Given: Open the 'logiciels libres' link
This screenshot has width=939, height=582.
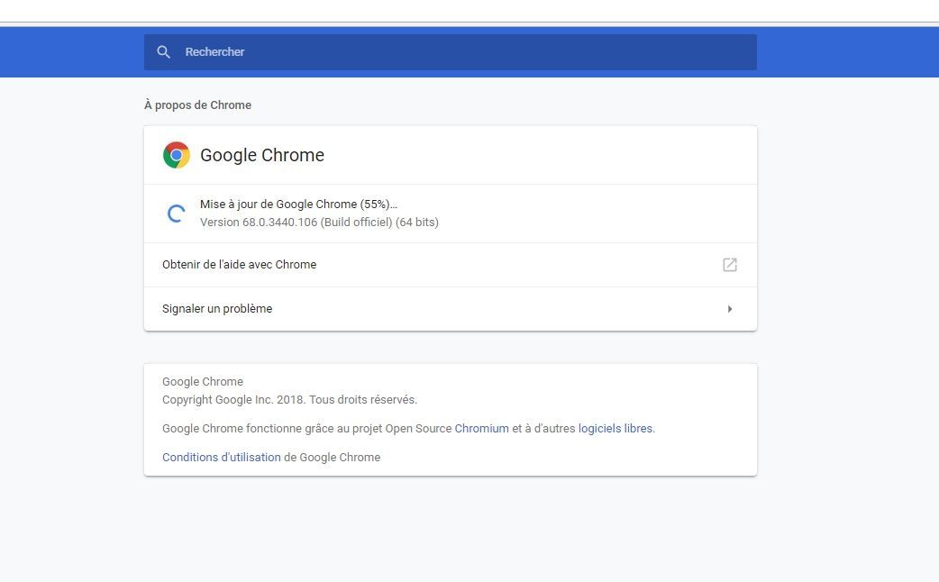Looking at the screenshot, I should click(x=615, y=429).
